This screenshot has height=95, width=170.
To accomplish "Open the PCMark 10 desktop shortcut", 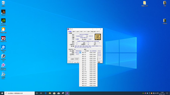I will (3, 39).
